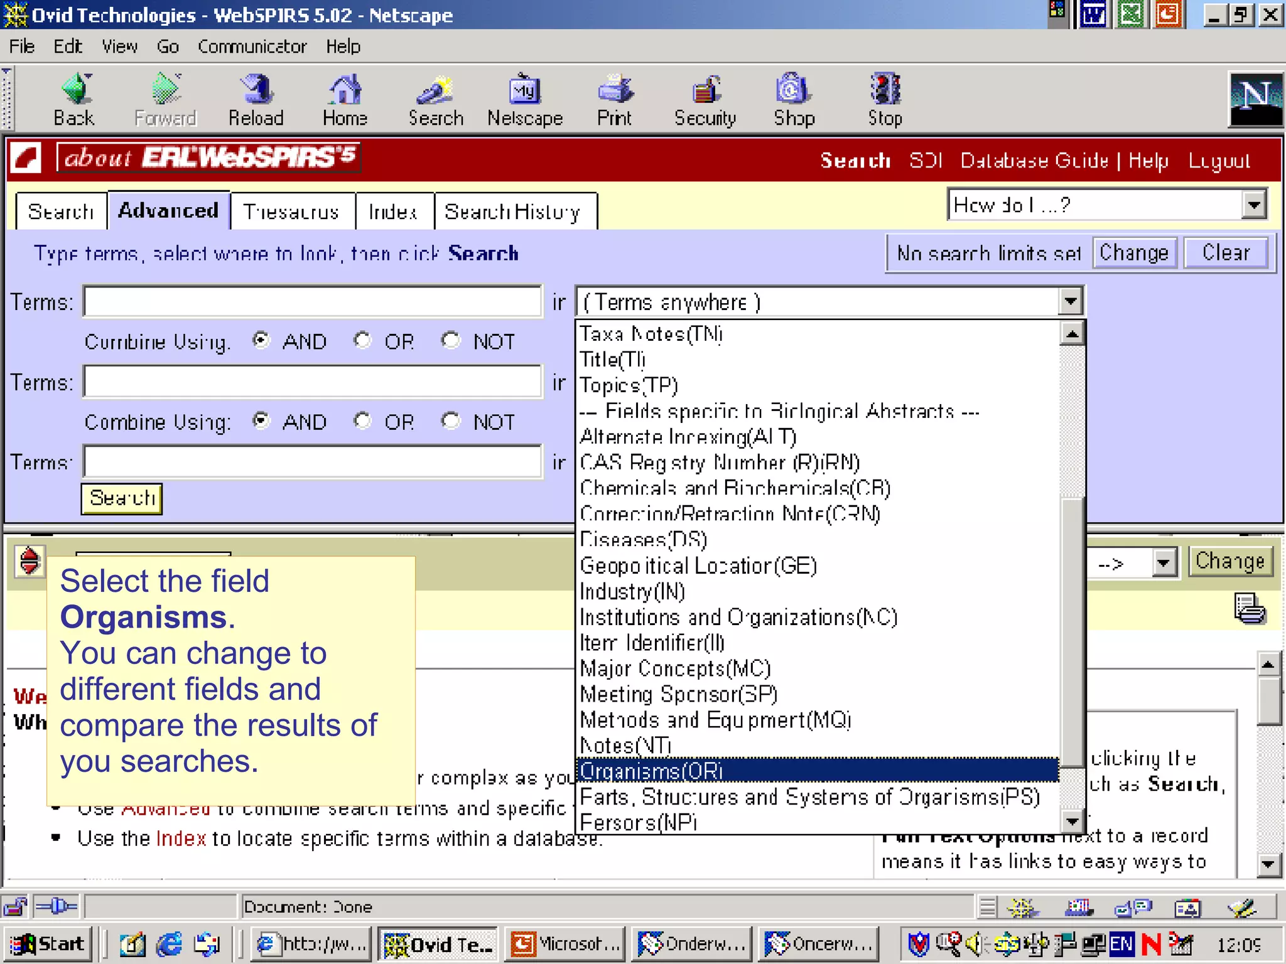Screen dimensions: 1286x964
Task: Open the File menu
Action: tap(21, 46)
